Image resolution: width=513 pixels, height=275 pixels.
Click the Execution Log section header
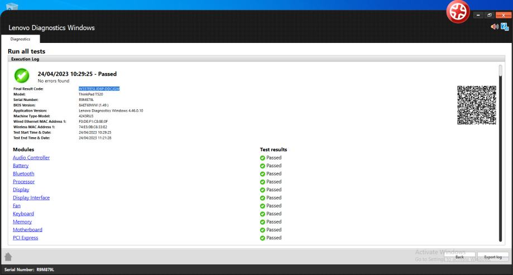point(256,59)
